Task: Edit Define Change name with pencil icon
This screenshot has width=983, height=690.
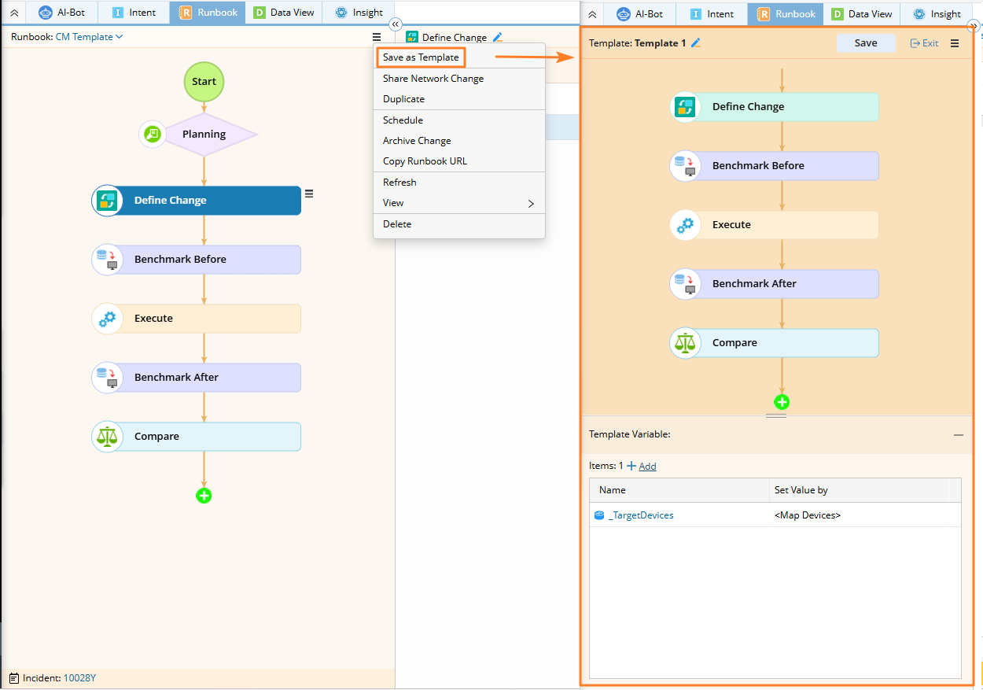Action: pos(496,37)
